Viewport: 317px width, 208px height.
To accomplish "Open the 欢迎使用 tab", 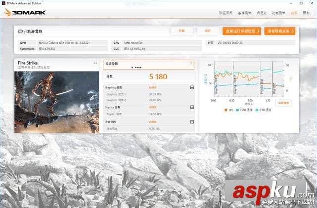I will click(x=226, y=13).
